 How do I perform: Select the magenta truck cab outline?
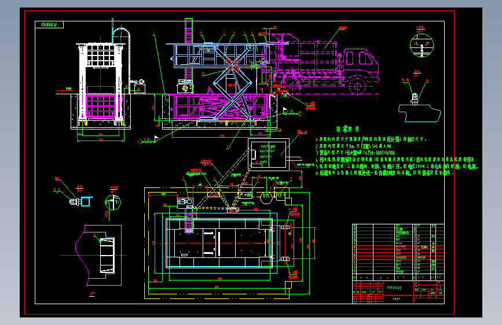point(361,67)
